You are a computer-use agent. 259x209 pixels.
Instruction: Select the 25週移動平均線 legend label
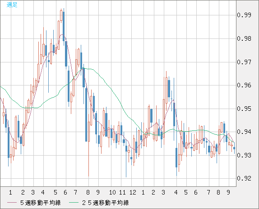tap(106, 203)
